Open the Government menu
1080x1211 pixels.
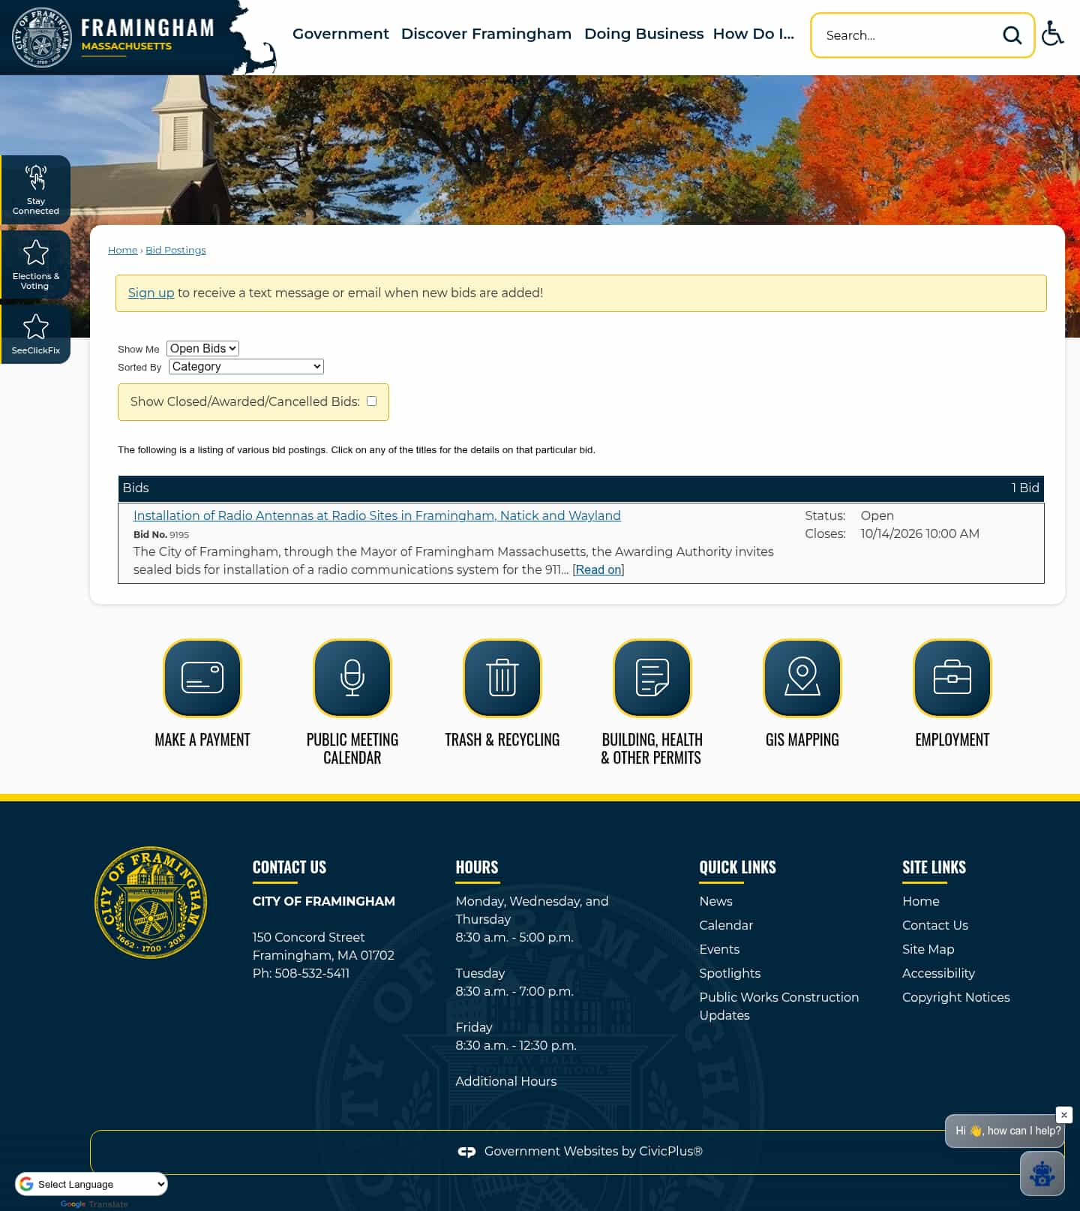pos(340,34)
